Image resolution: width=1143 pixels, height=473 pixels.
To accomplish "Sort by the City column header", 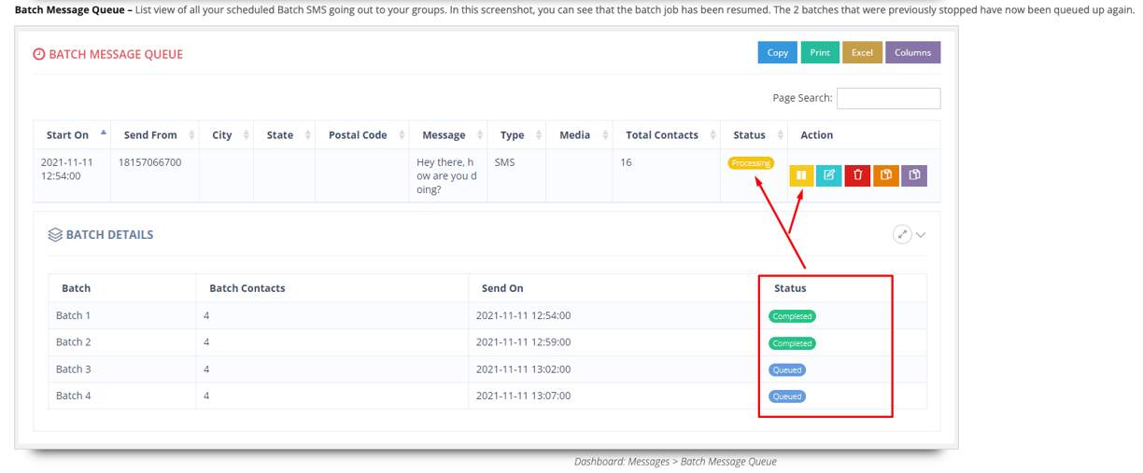I will click(226, 134).
